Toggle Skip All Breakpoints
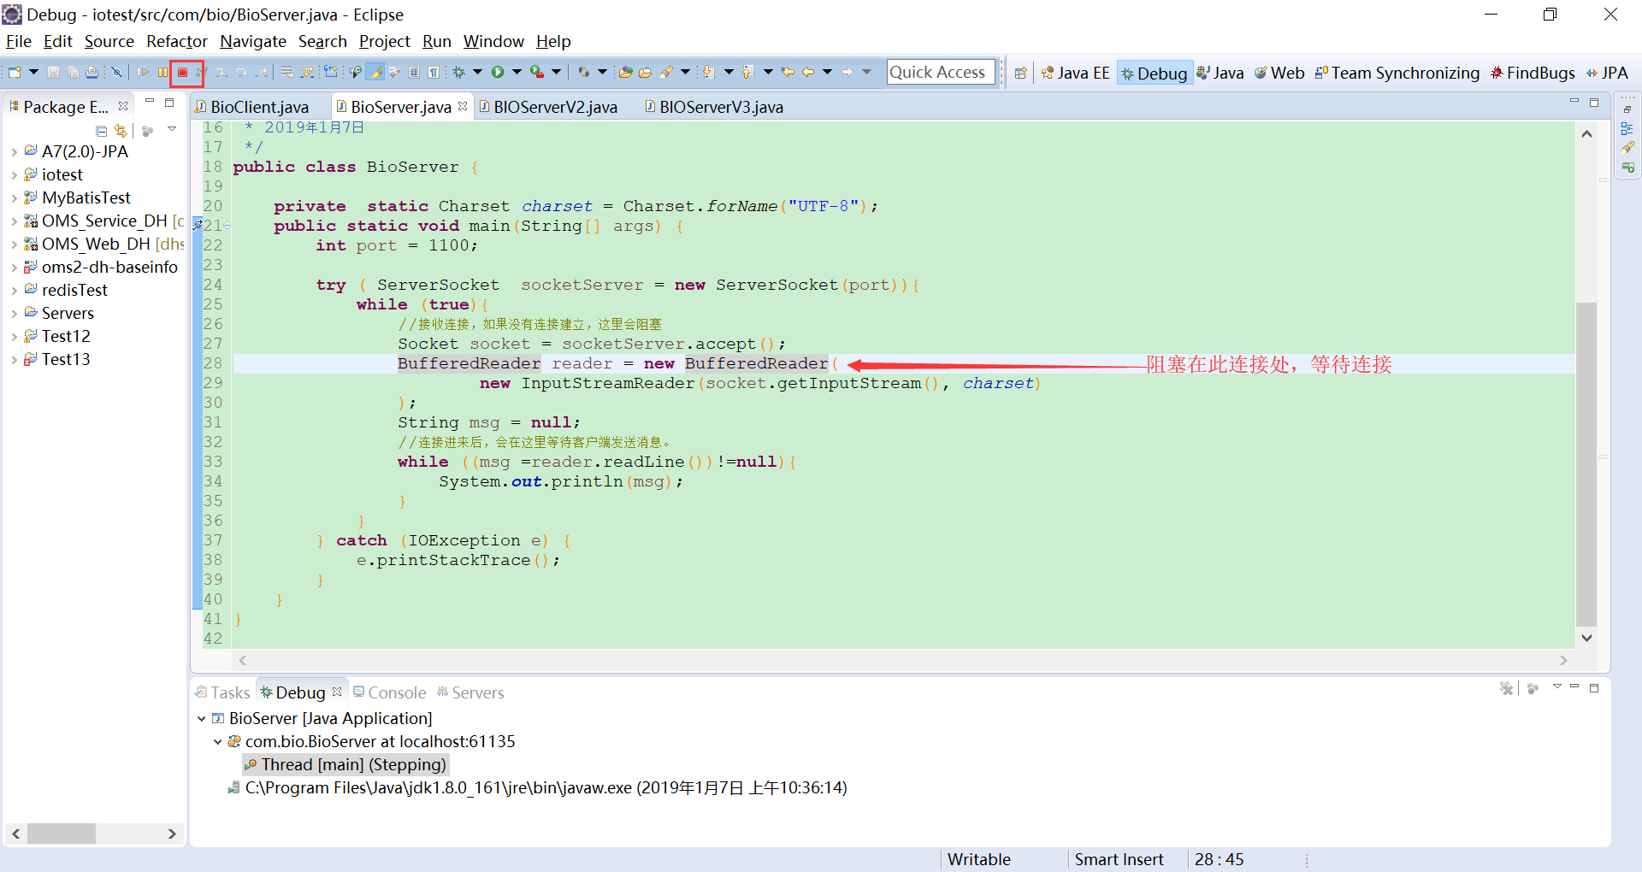This screenshot has width=1642, height=872. tap(116, 73)
